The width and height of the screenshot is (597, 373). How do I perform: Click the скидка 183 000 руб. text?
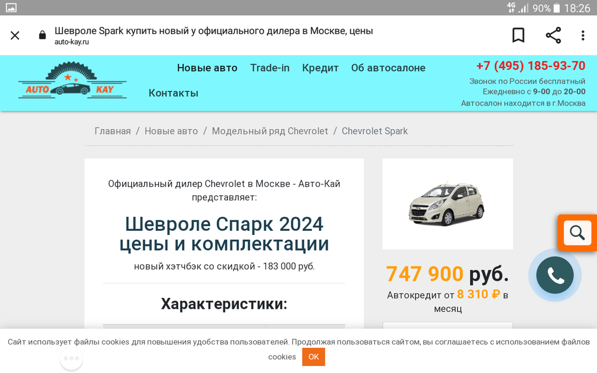(224, 266)
